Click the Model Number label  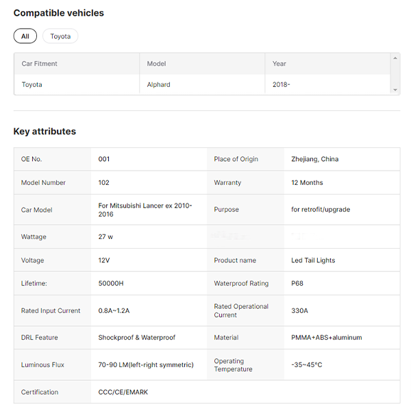click(43, 183)
